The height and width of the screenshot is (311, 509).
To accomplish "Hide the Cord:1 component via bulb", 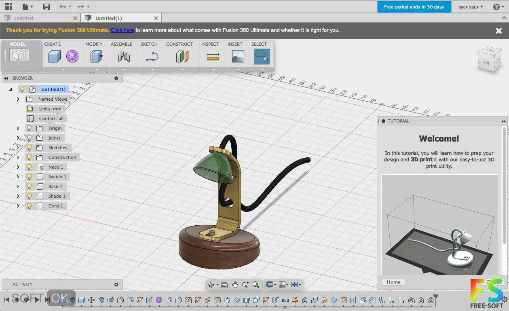I will [x=29, y=206].
